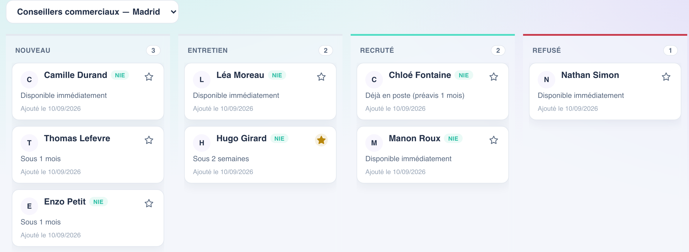
Task: Star Thomas Lefevre as favorite
Action: tap(149, 140)
